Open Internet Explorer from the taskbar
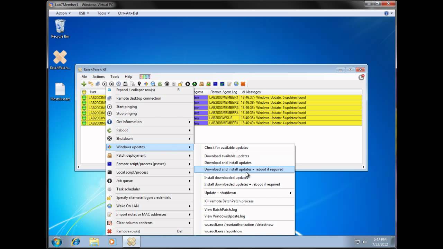 75,241
